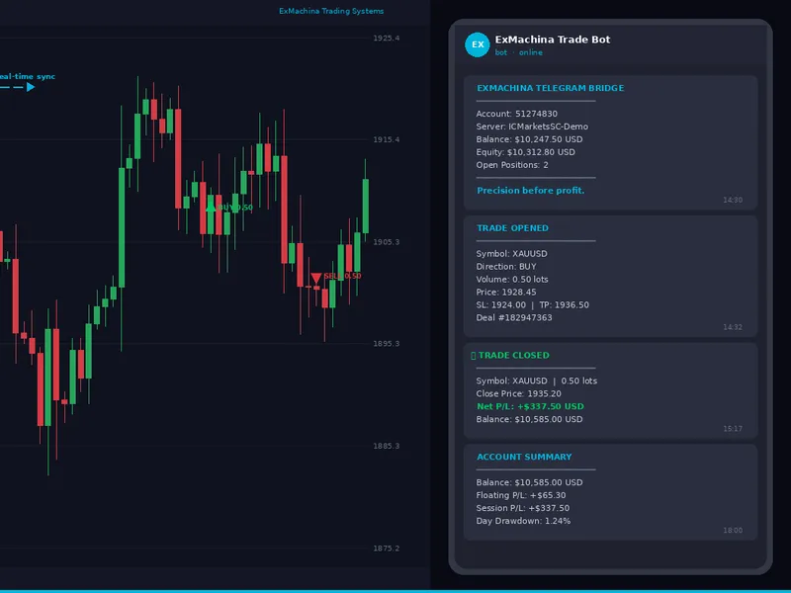Click Direction: BUY line
Screen dimensions: 791x593
506,266
